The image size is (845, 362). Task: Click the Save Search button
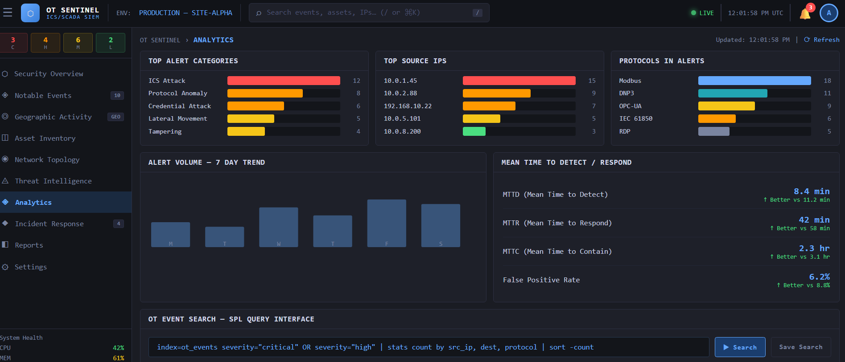tap(801, 347)
